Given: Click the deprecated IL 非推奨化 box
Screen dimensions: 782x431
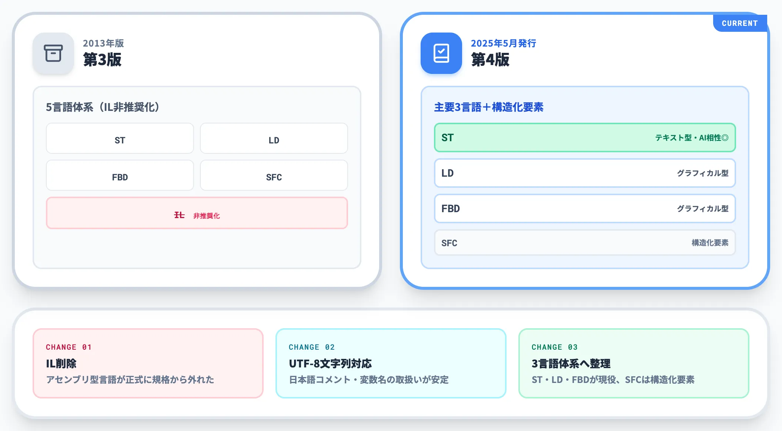Looking at the screenshot, I should (197, 213).
